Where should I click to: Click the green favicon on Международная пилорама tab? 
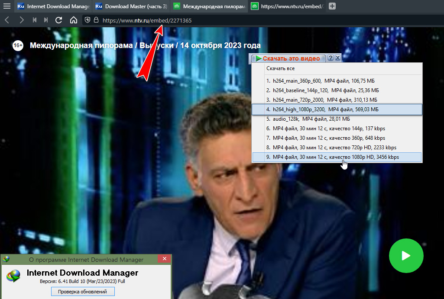coord(177,6)
